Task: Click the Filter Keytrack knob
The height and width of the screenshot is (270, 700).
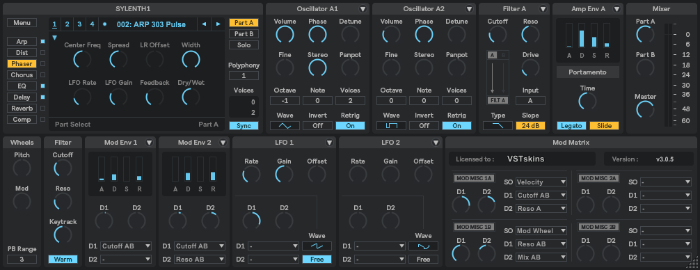Action: pos(63,235)
